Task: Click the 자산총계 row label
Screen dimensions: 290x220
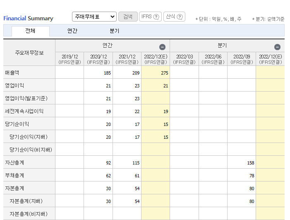Action: tap(14, 162)
